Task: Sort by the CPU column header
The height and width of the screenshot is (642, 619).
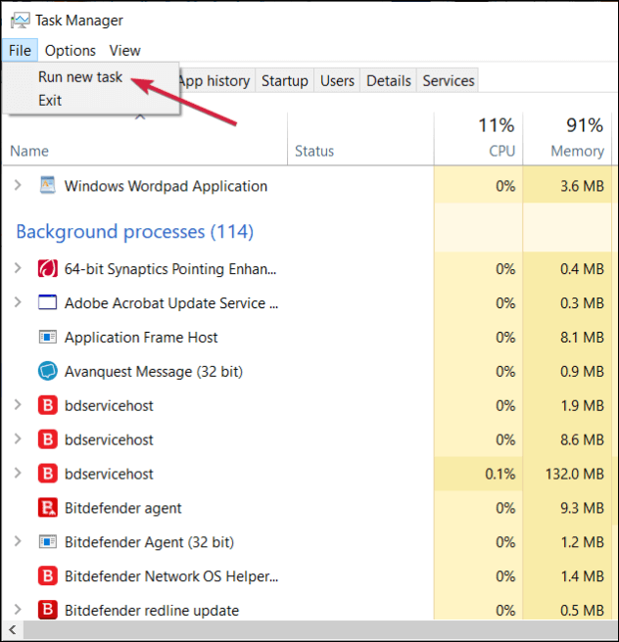Action: coord(501,151)
